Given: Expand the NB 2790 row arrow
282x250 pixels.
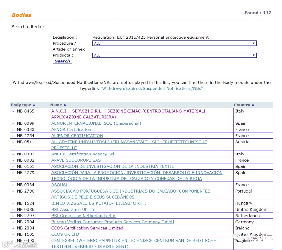Looking at the screenshot, I should click(13, 191).
